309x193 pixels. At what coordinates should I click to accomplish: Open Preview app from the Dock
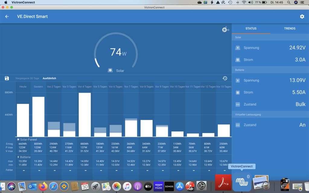point(261,182)
